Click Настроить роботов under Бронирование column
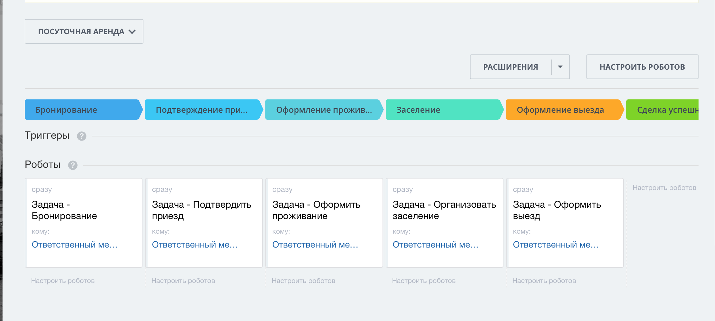The image size is (715, 321). pyautogui.click(x=63, y=281)
